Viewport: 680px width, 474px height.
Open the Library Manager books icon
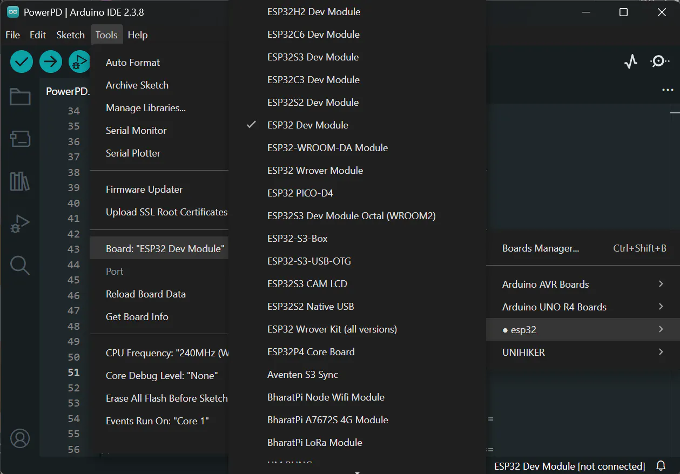click(x=20, y=181)
